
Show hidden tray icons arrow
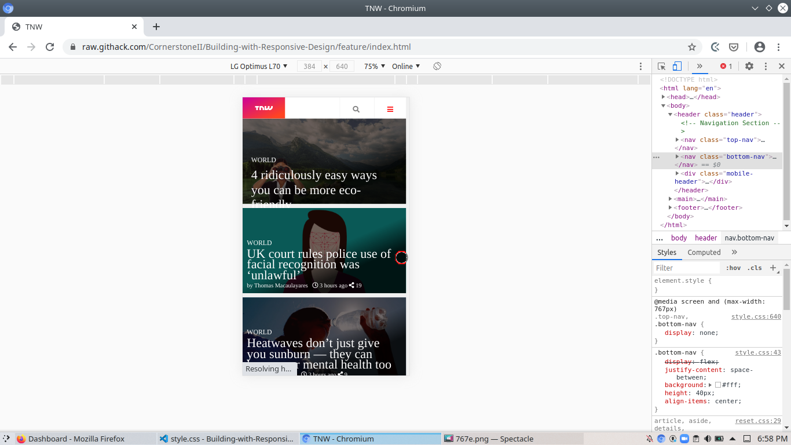(x=732, y=439)
